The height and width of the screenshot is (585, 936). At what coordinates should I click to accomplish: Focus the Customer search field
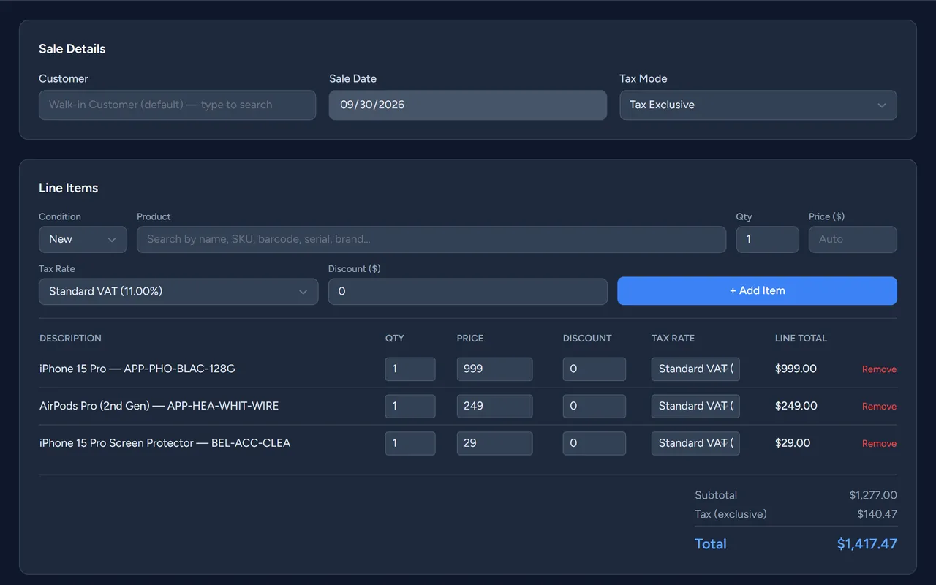[x=177, y=105]
